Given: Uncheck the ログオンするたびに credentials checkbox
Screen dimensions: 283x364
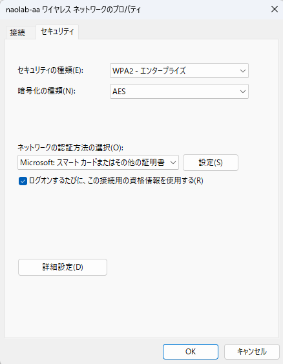Looking at the screenshot, I should (23, 181).
